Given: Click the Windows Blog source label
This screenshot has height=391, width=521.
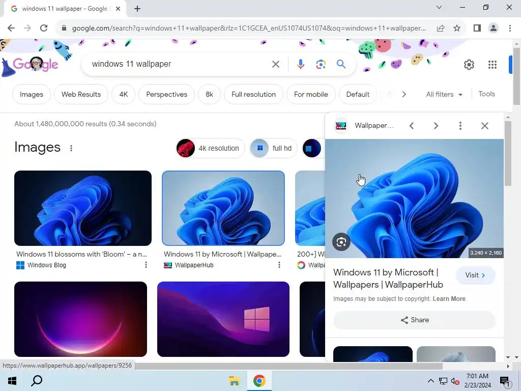Looking at the screenshot, I should [x=46, y=265].
